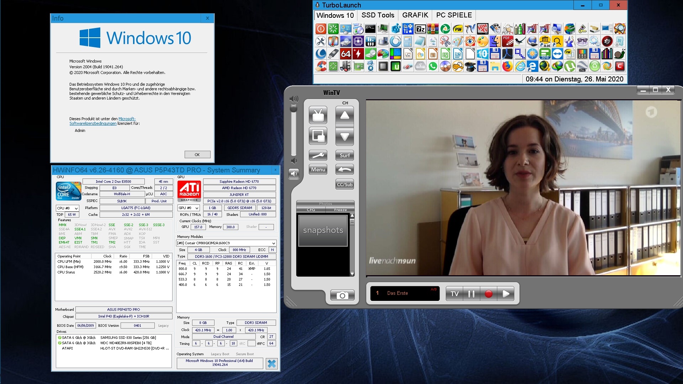Click the WinTV volume slider knob
This screenshot has width=683, height=384.
pyautogui.click(x=293, y=108)
